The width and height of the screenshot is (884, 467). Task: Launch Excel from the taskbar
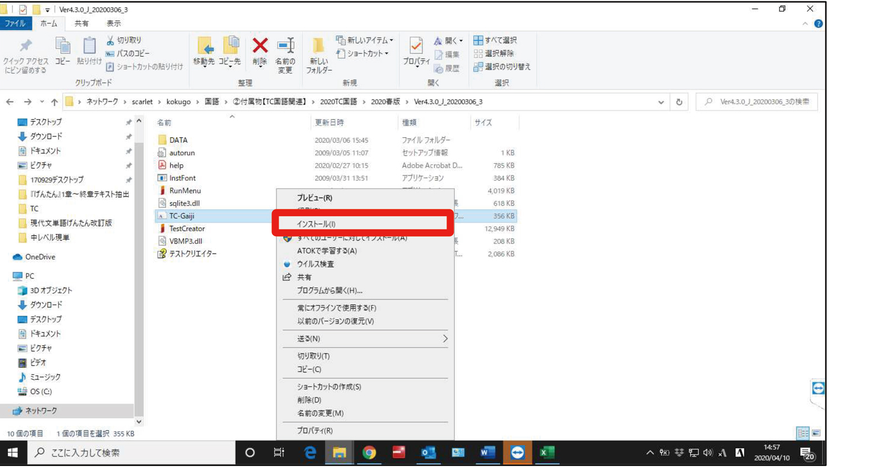[547, 453]
